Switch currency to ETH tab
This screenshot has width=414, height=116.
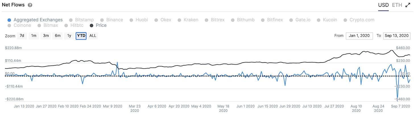[397, 5]
